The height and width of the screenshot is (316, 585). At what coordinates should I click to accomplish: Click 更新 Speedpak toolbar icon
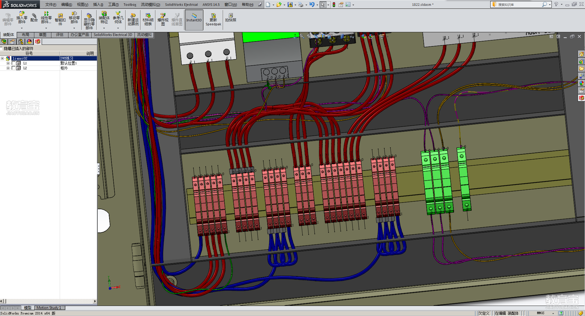point(213,19)
